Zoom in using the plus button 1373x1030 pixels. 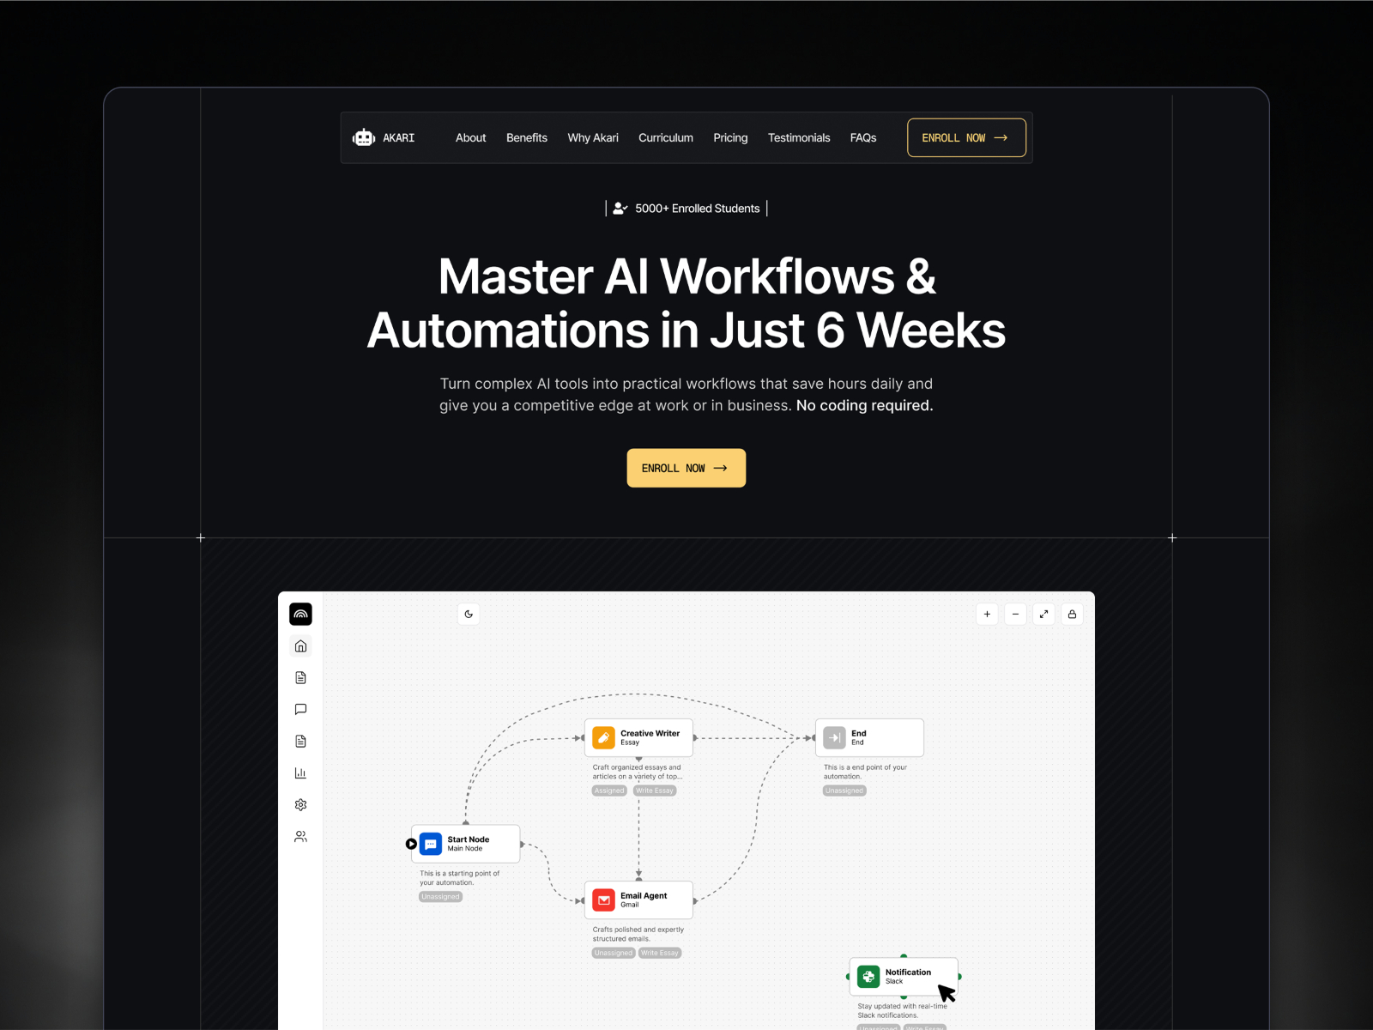click(x=987, y=614)
